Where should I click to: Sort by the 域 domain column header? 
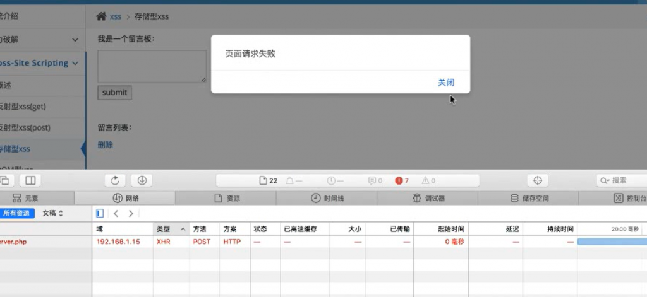tap(123, 229)
